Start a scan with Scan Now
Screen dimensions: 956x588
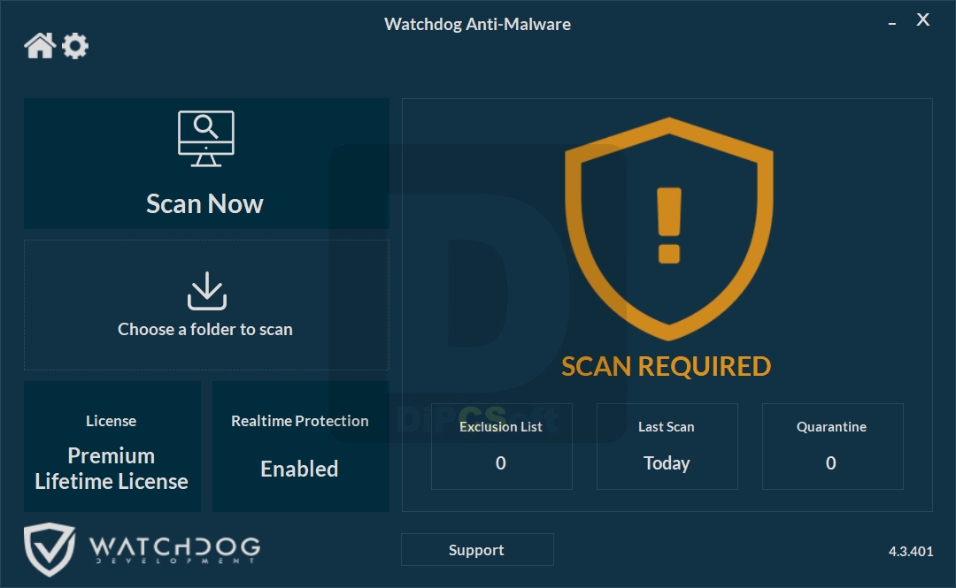(x=206, y=164)
